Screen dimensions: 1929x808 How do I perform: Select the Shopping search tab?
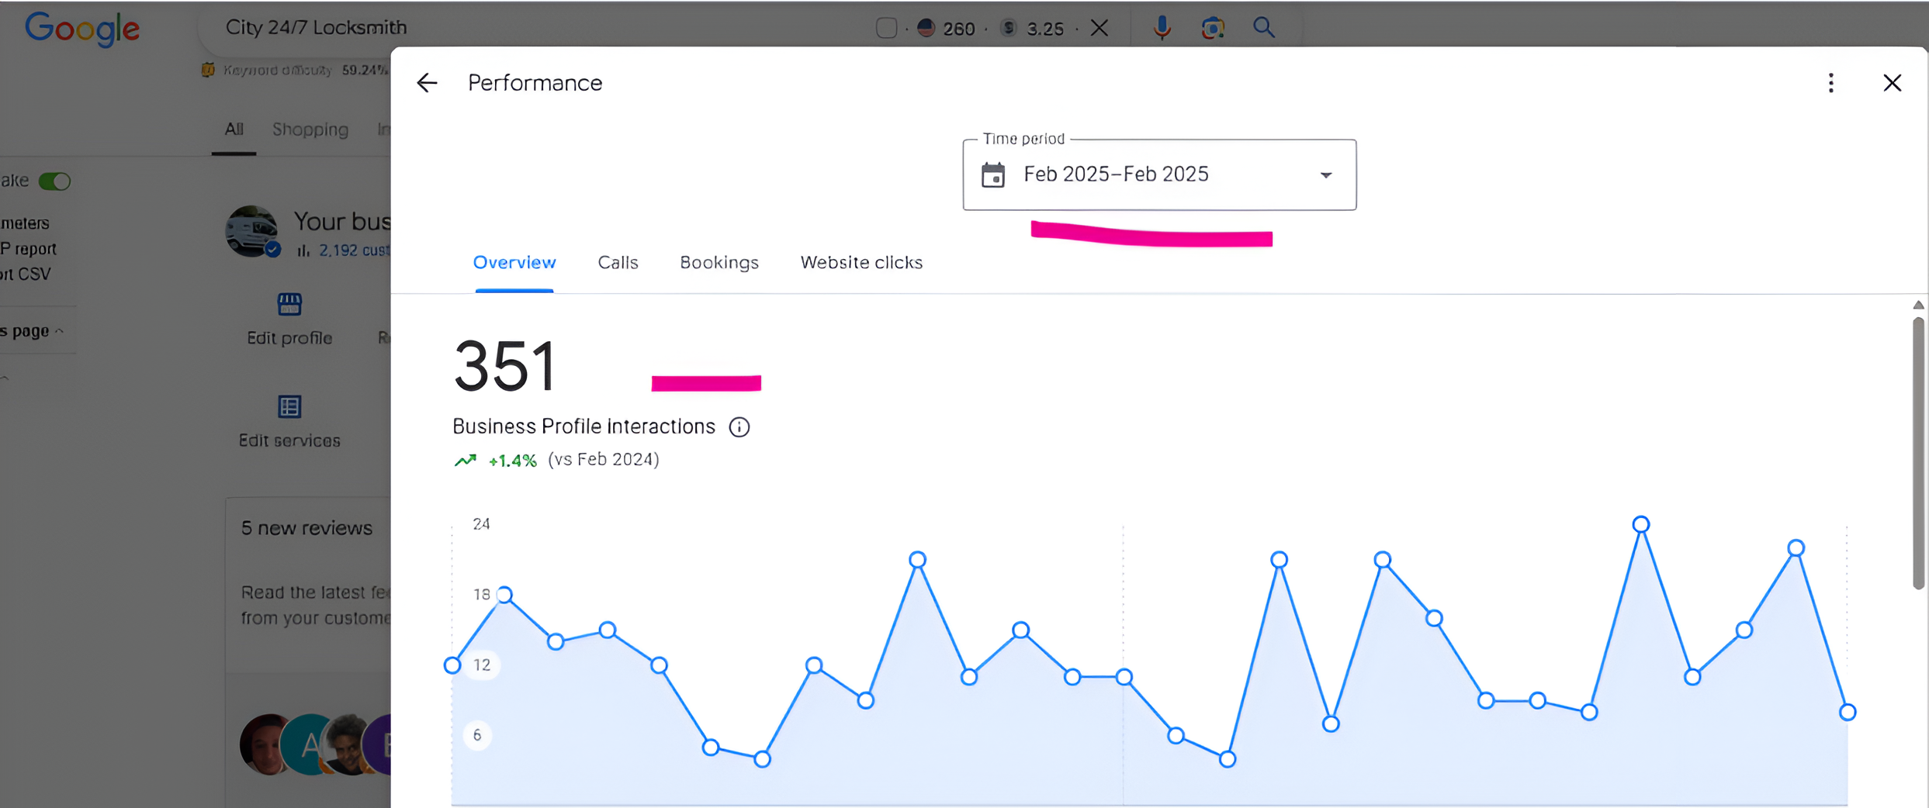(310, 129)
